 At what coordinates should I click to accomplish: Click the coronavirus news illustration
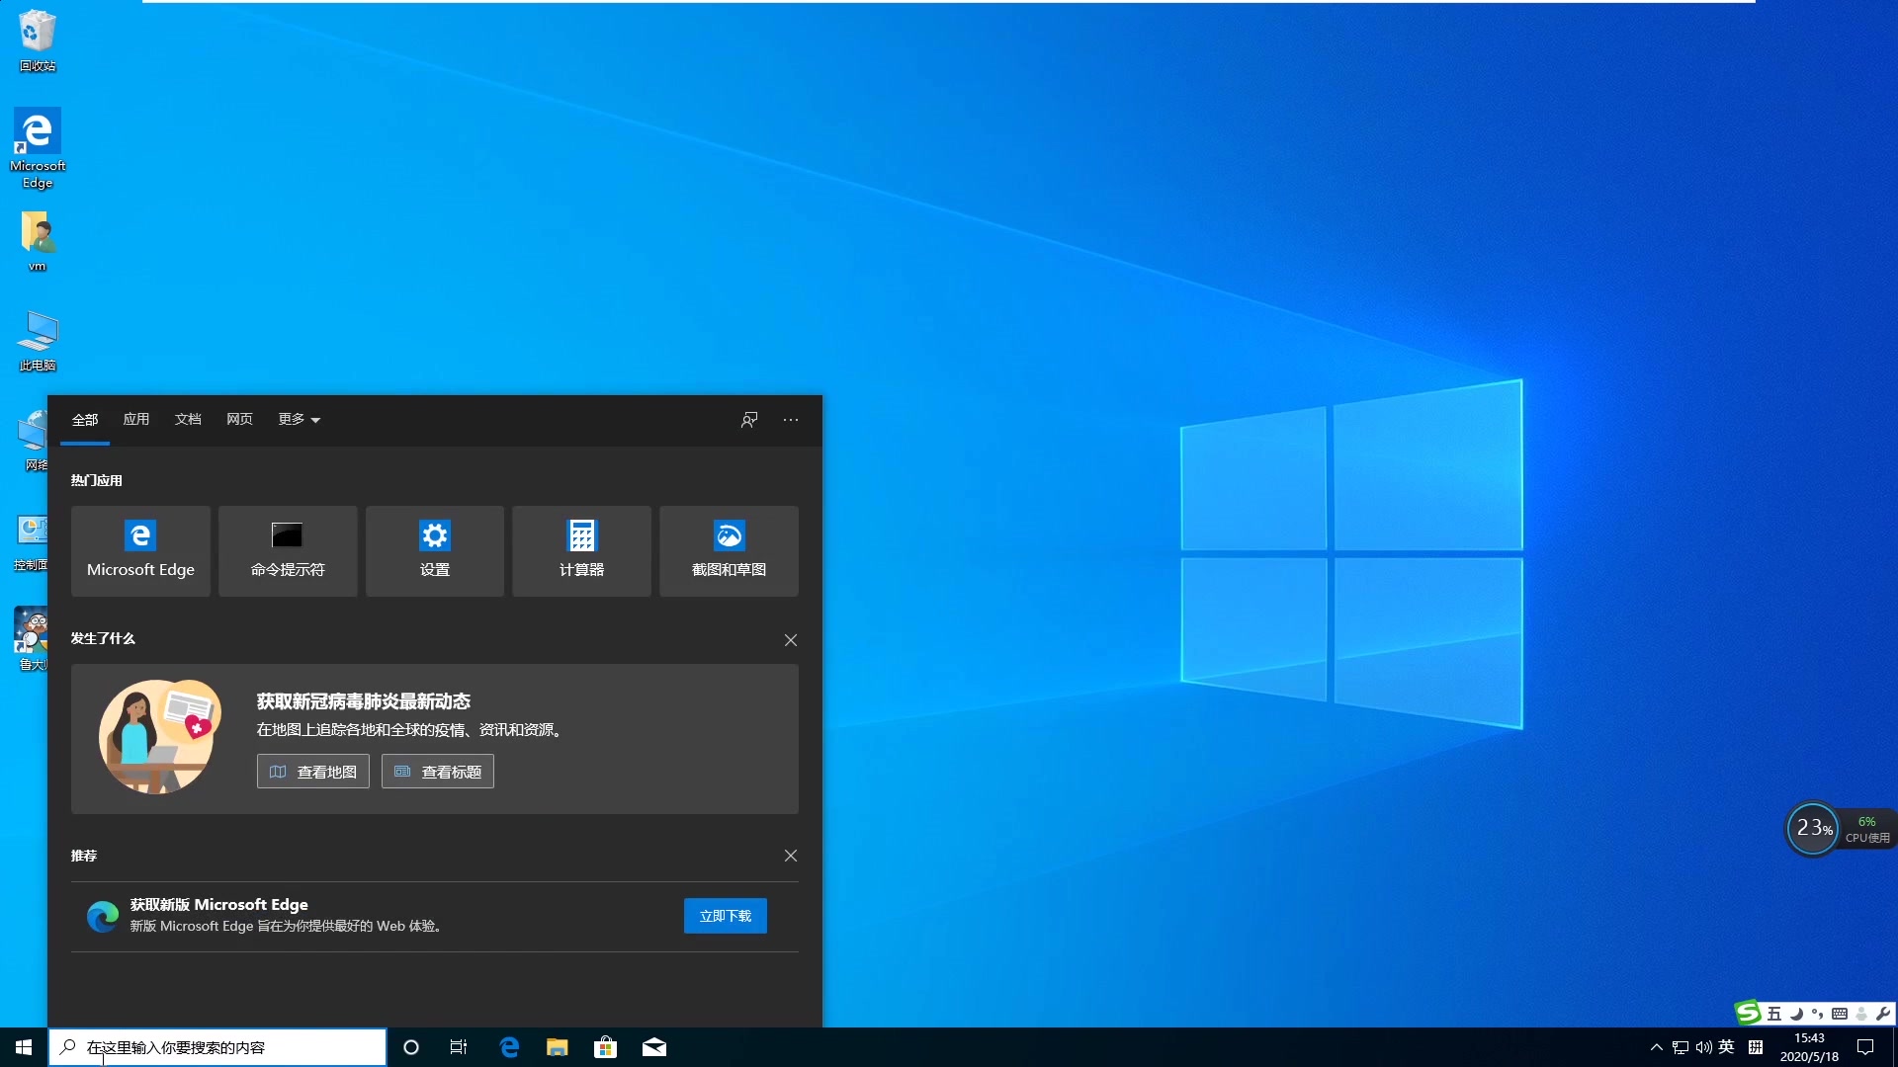click(x=160, y=737)
